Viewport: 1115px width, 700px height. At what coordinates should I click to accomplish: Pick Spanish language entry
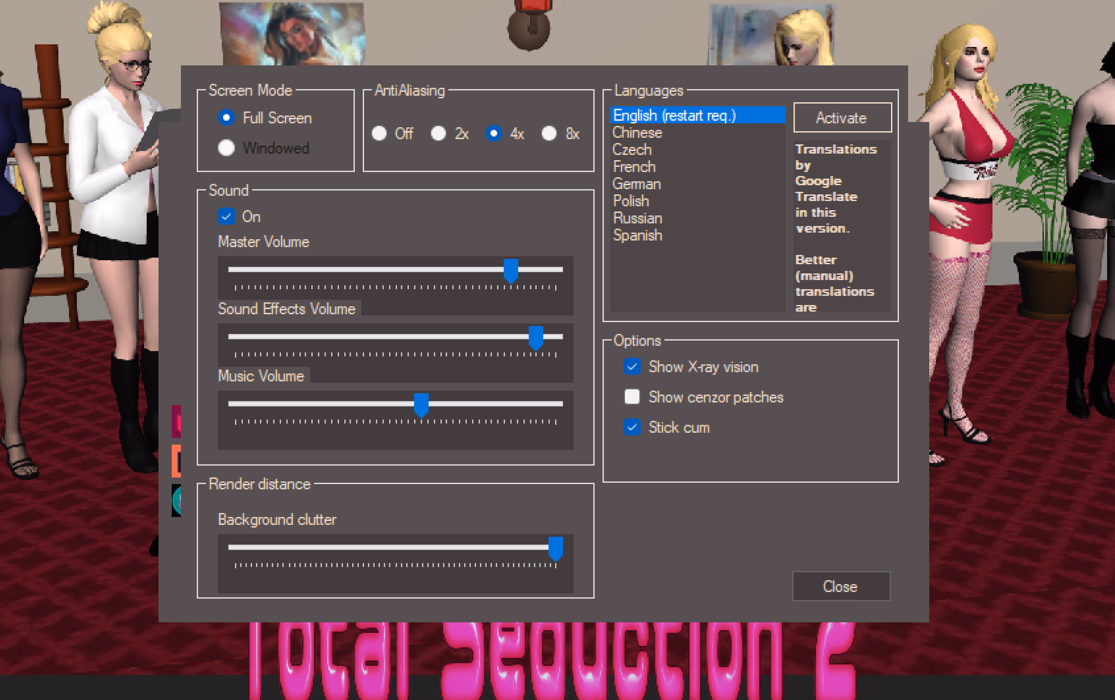point(638,236)
